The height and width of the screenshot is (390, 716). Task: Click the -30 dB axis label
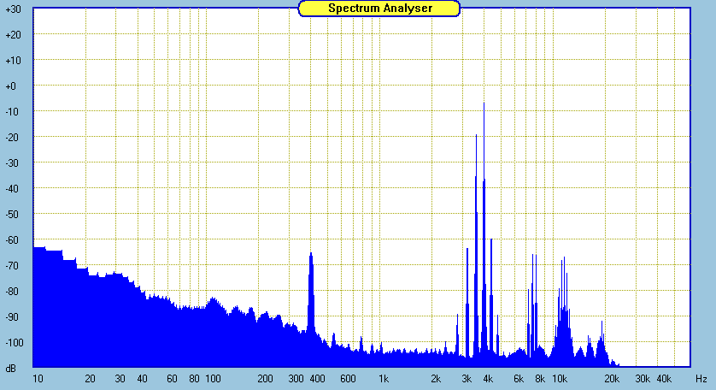click(12, 162)
